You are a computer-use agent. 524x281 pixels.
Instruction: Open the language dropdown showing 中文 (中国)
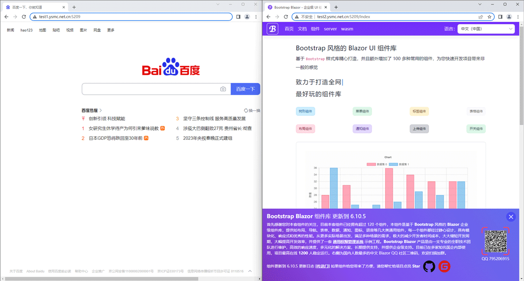[486, 29]
